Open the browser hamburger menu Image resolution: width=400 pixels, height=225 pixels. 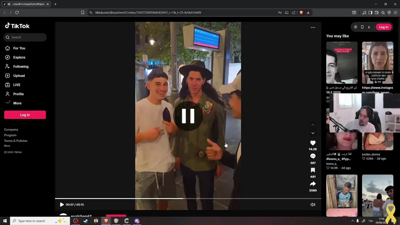pos(395,12)
